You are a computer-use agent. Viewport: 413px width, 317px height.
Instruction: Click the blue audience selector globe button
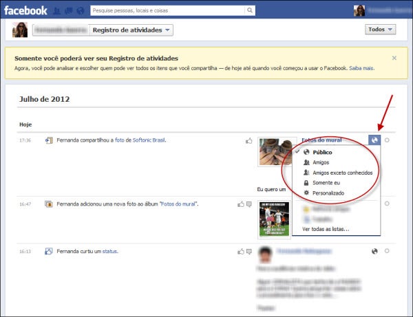374,140
